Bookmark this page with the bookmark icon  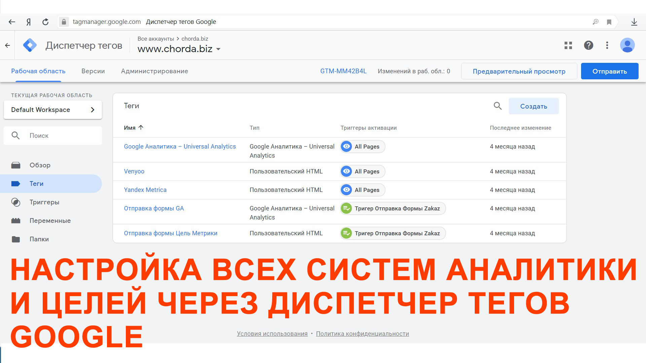pyautogui.click(x=609, y=22)
